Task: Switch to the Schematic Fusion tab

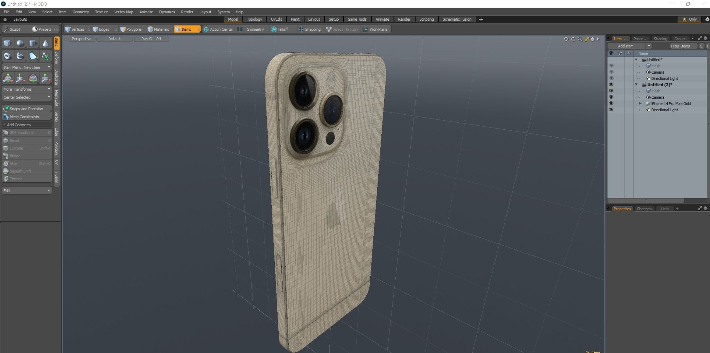Action: coord(457,19)
